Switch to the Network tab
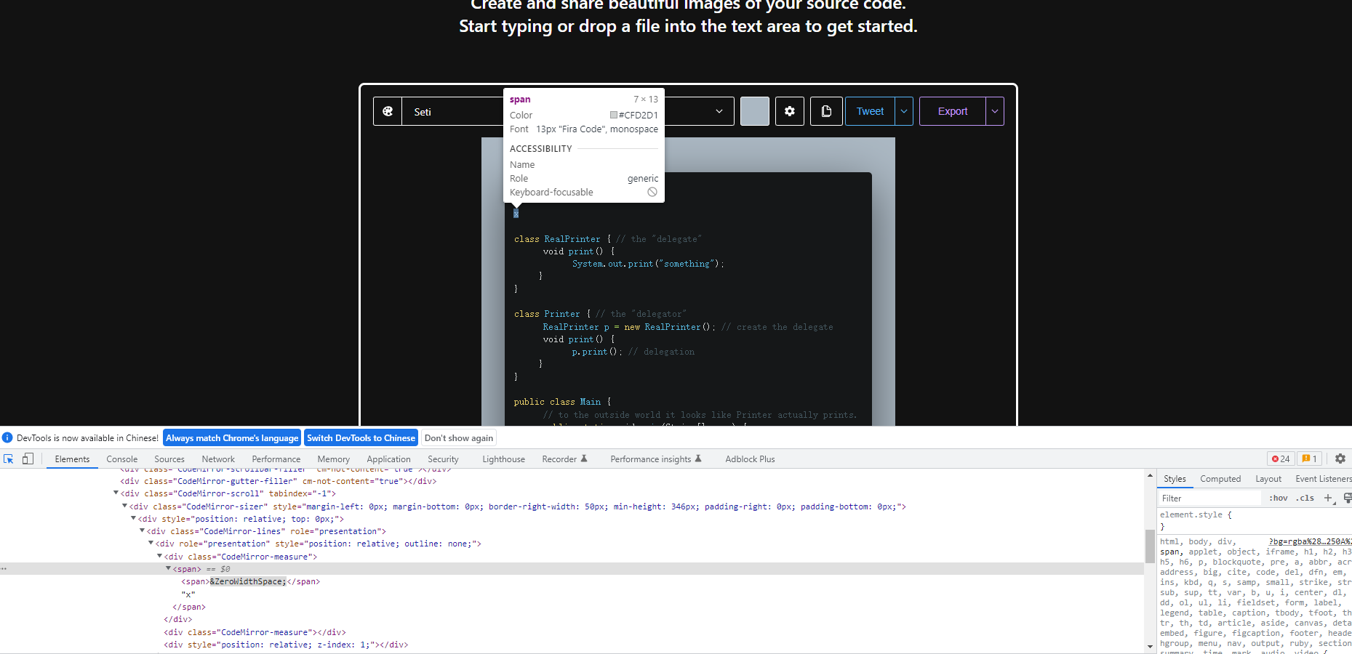The image size is (1352, 654). pos(218,459)
